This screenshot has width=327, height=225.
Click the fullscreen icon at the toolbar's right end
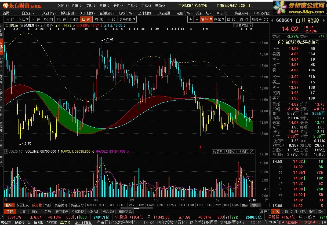[266, 19]
